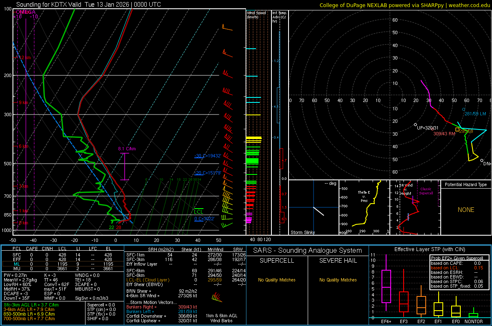Click the 'based on STPC: 0.06' entry
The image size is (492, 326).
[x=457, y=281]
